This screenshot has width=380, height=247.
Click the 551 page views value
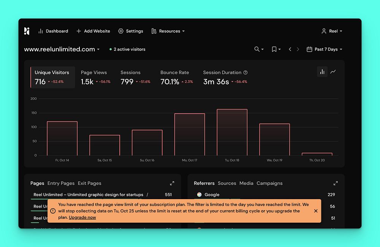click(x=168, y=195)
